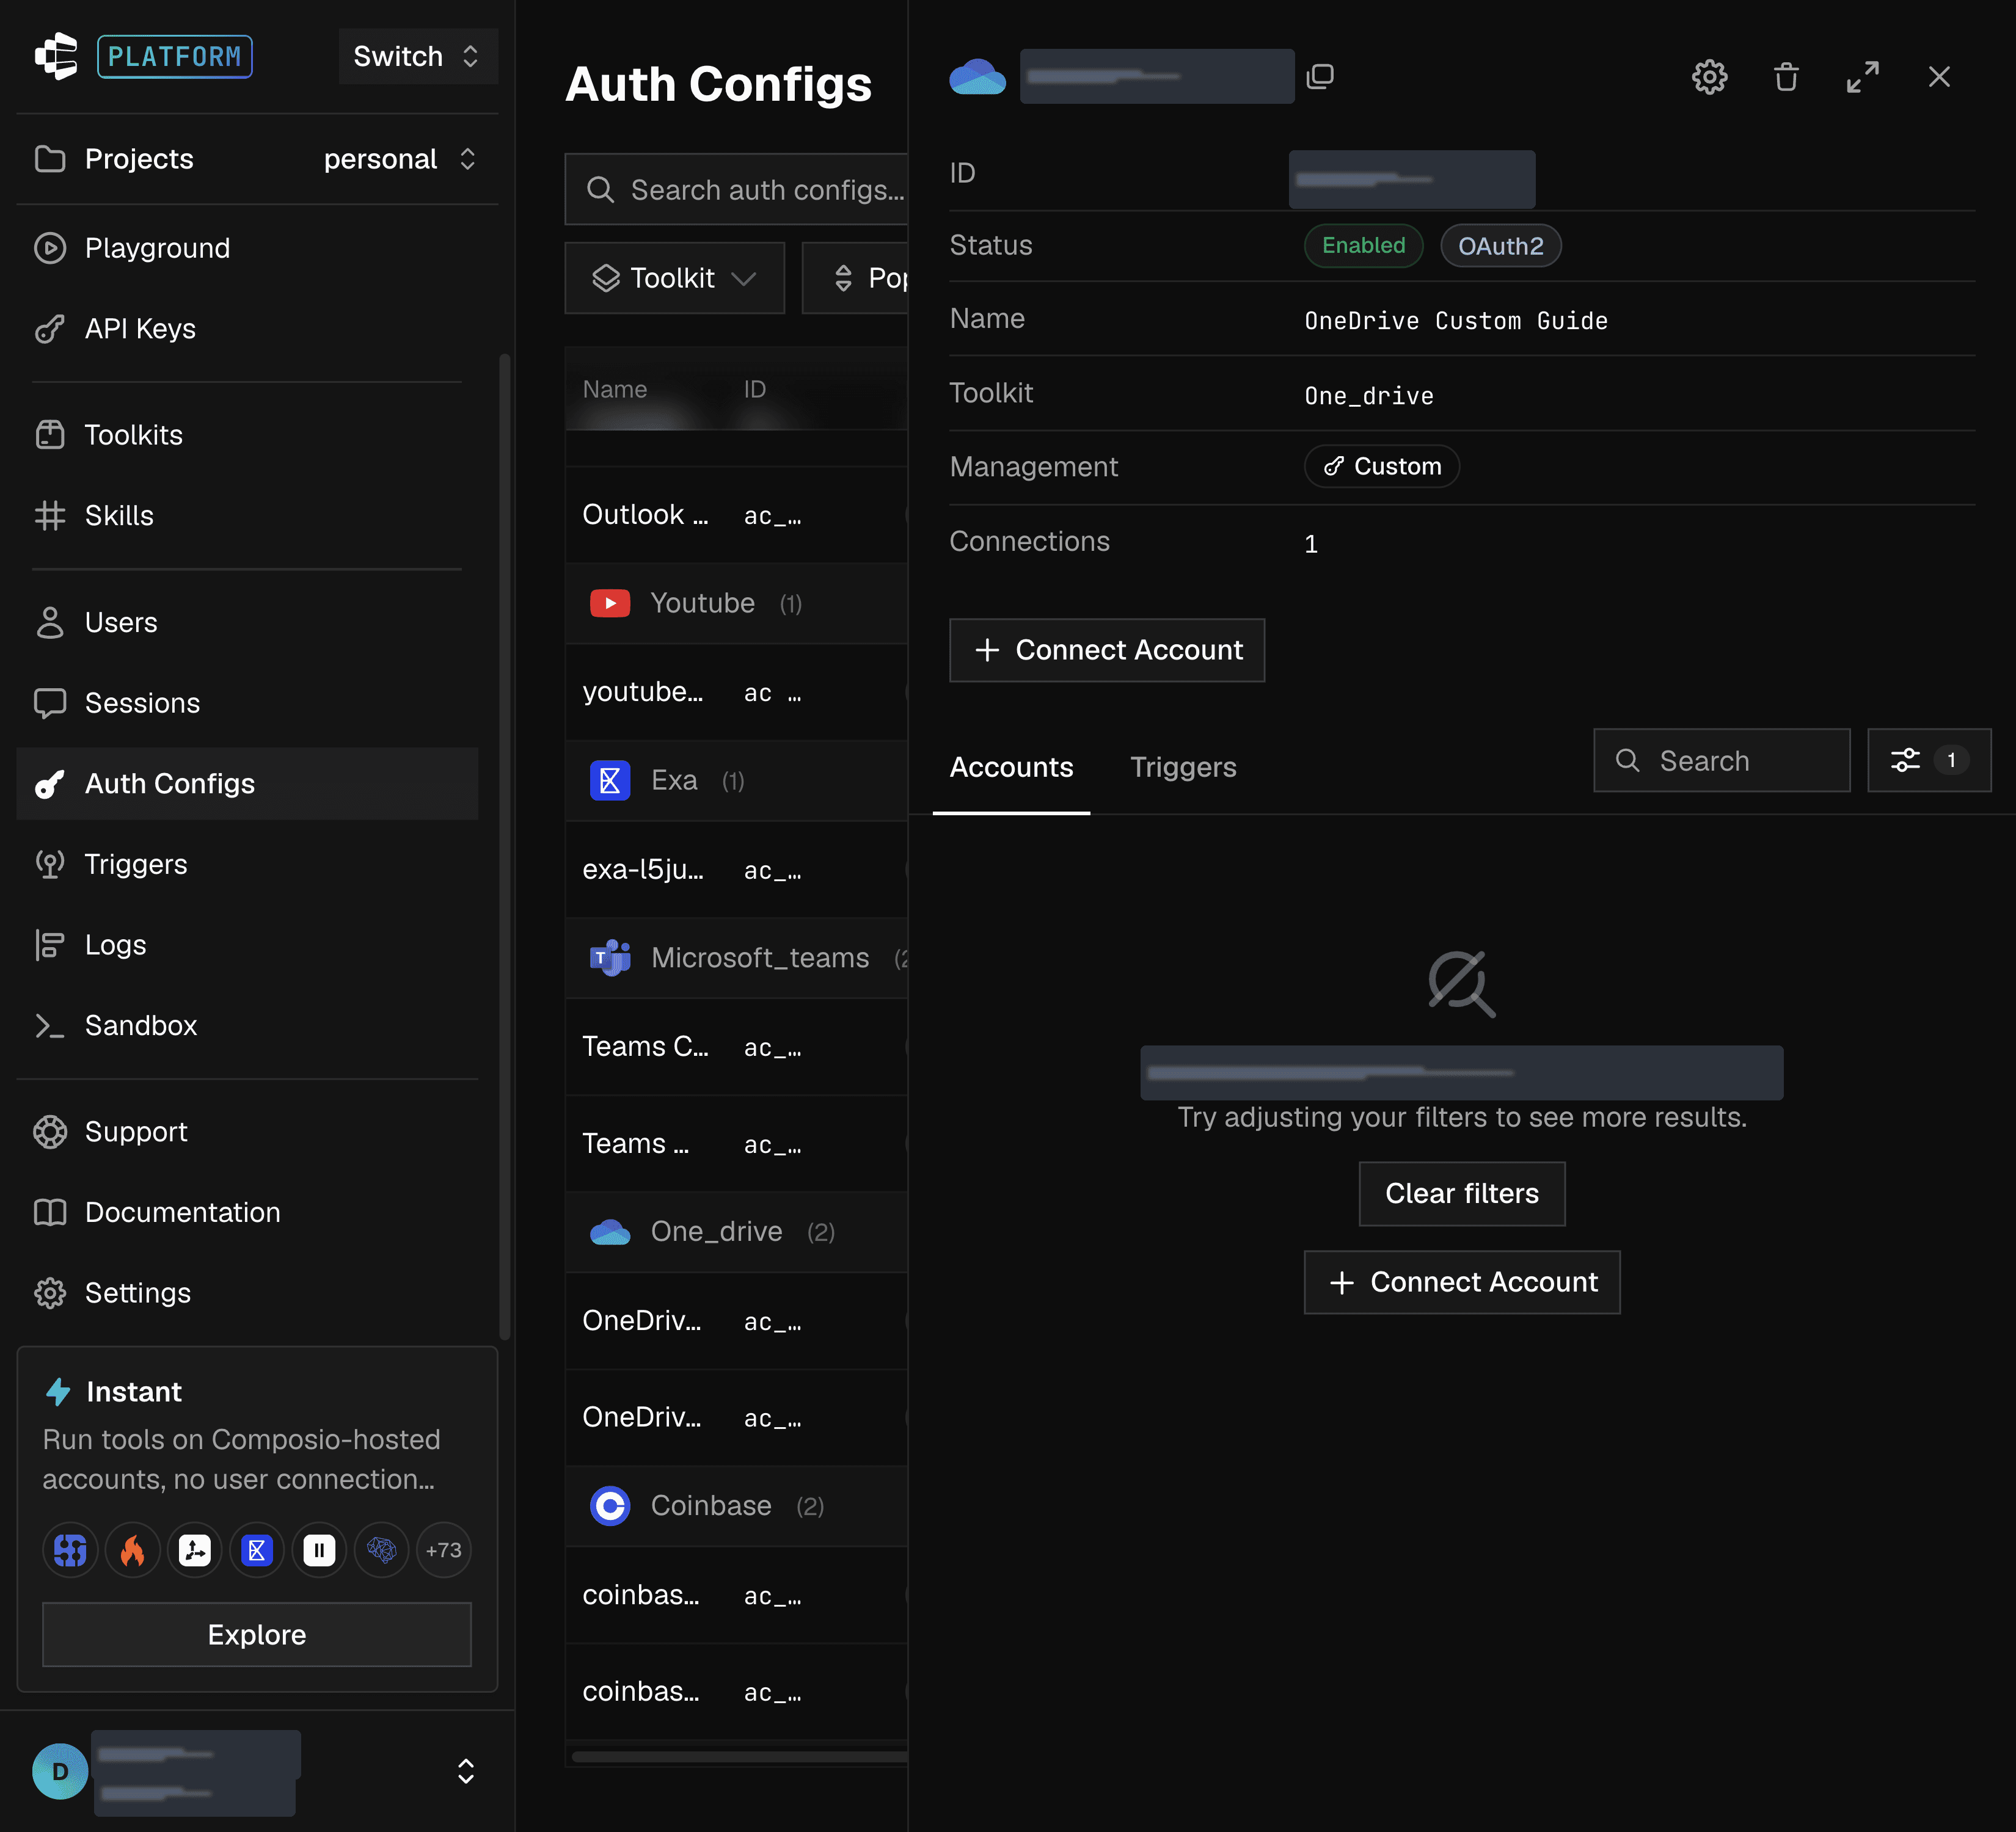The width and height of the screenshot is (2016, 1832).
Task: Open Playground in sidebar
Action: coord(248,248)
